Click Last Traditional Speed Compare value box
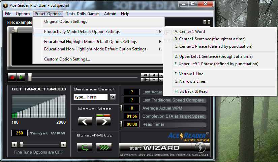This screenshot has width=278, height=162. pyautogui.click(x=132, y=100)
